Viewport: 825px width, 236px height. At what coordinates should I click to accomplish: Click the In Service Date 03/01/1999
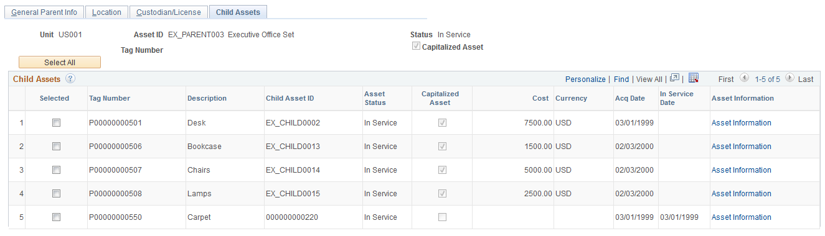coord(679,217)
